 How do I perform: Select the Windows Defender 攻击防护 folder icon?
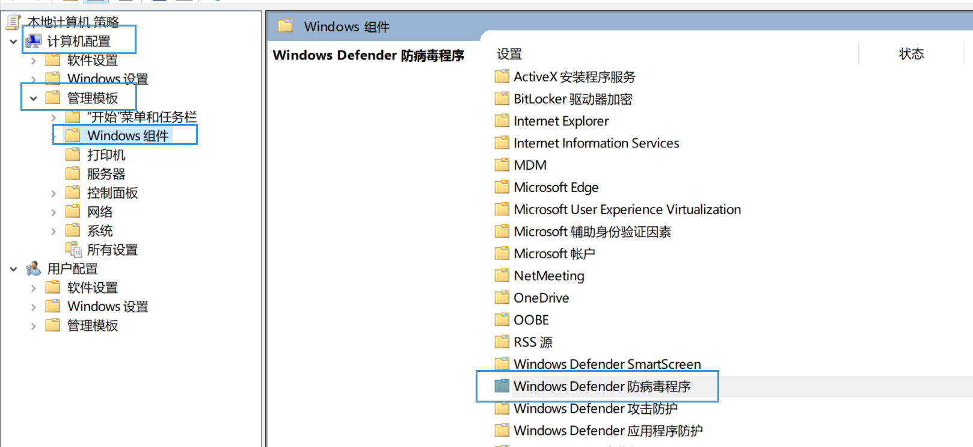502,408
